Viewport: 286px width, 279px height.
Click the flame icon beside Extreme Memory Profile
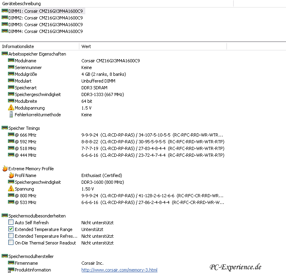point(5,169)
